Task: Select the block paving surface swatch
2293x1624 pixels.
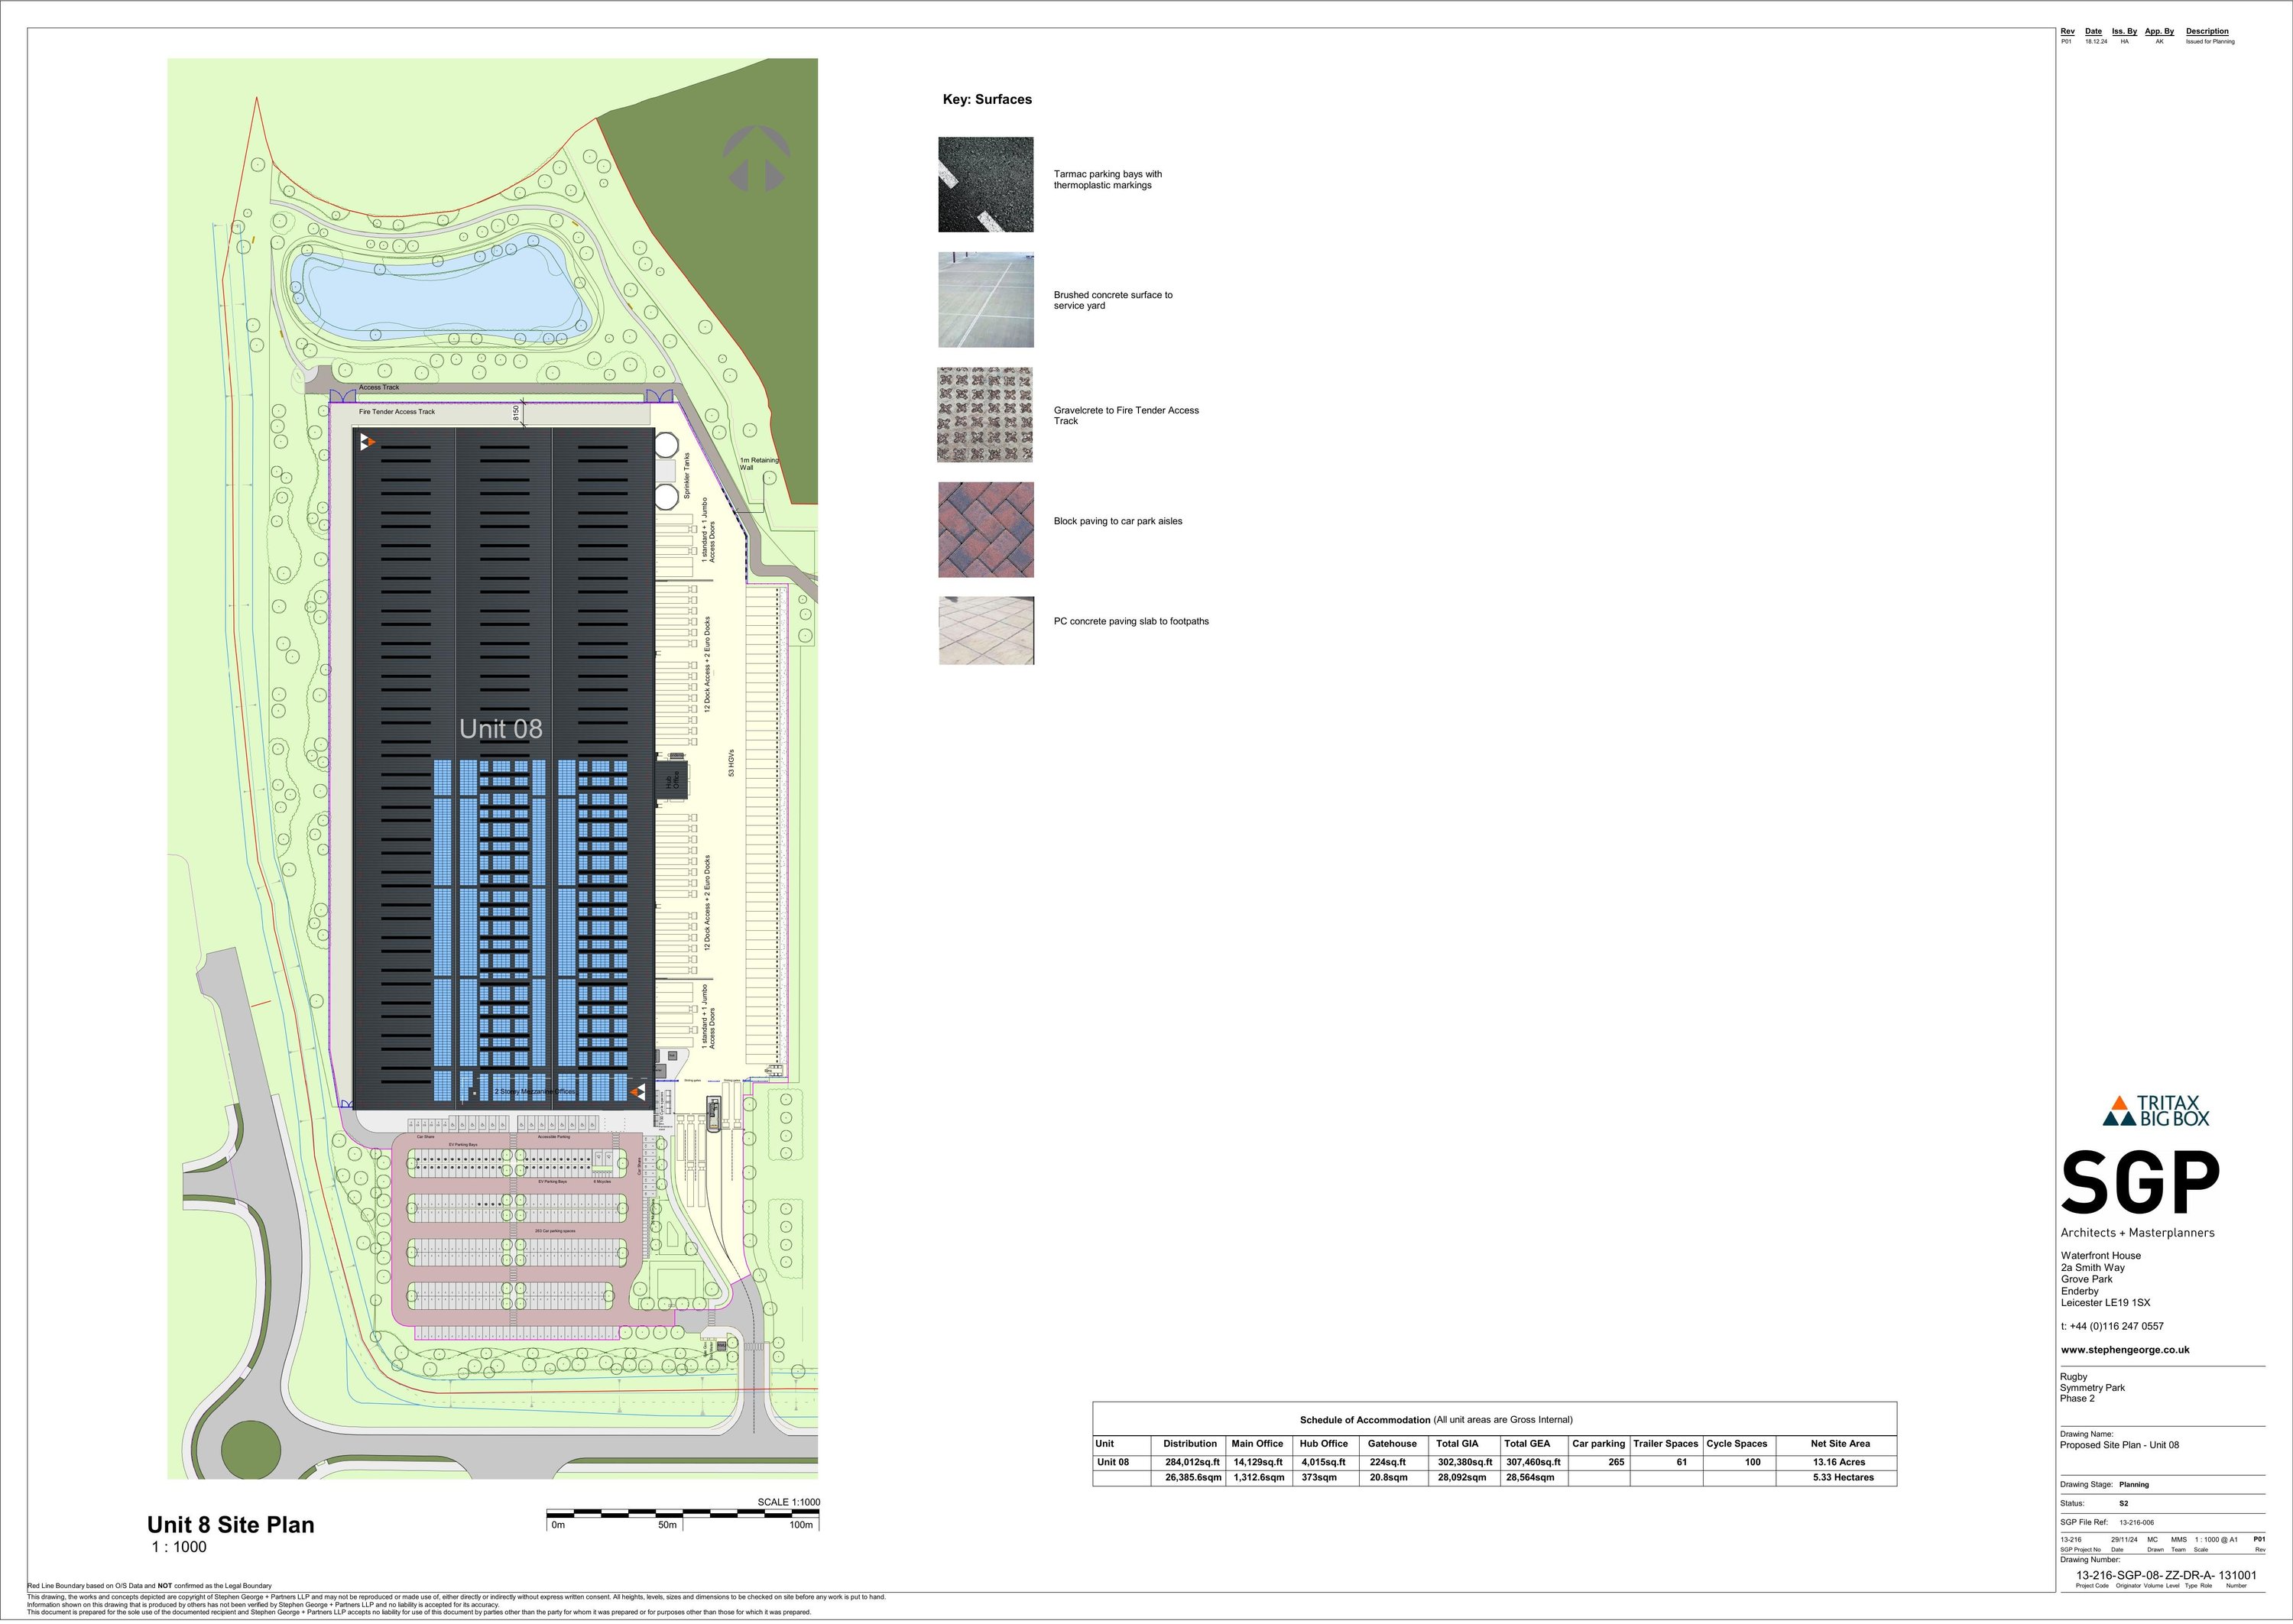Action: pos(985,530)
